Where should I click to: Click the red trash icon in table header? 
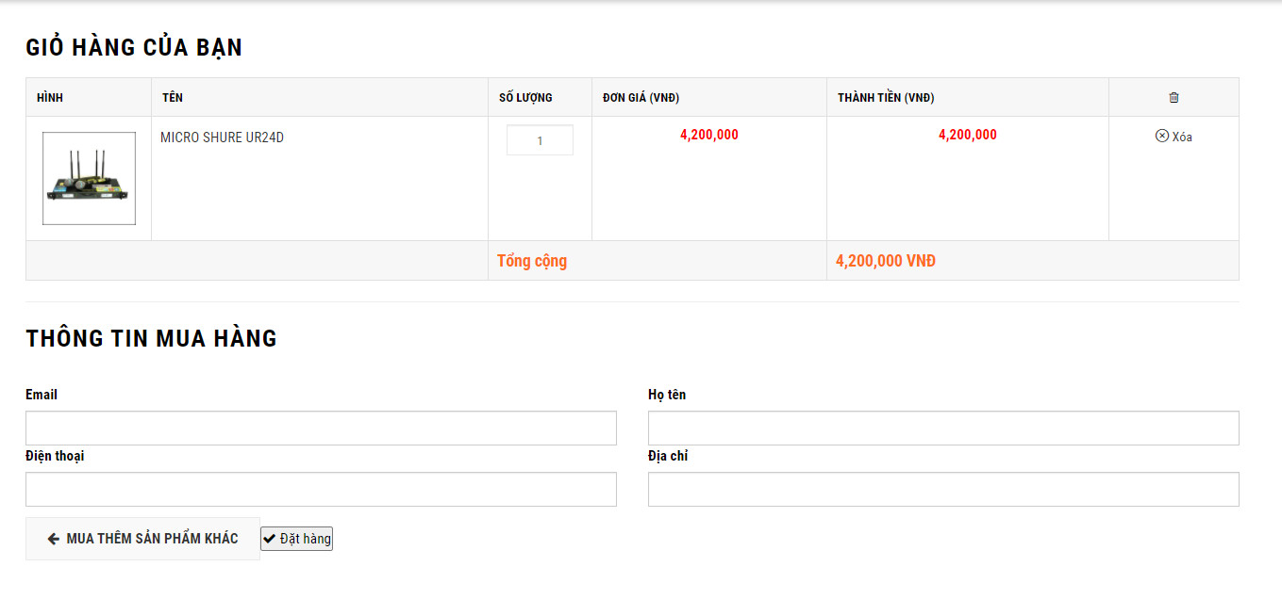(1174, 97)
